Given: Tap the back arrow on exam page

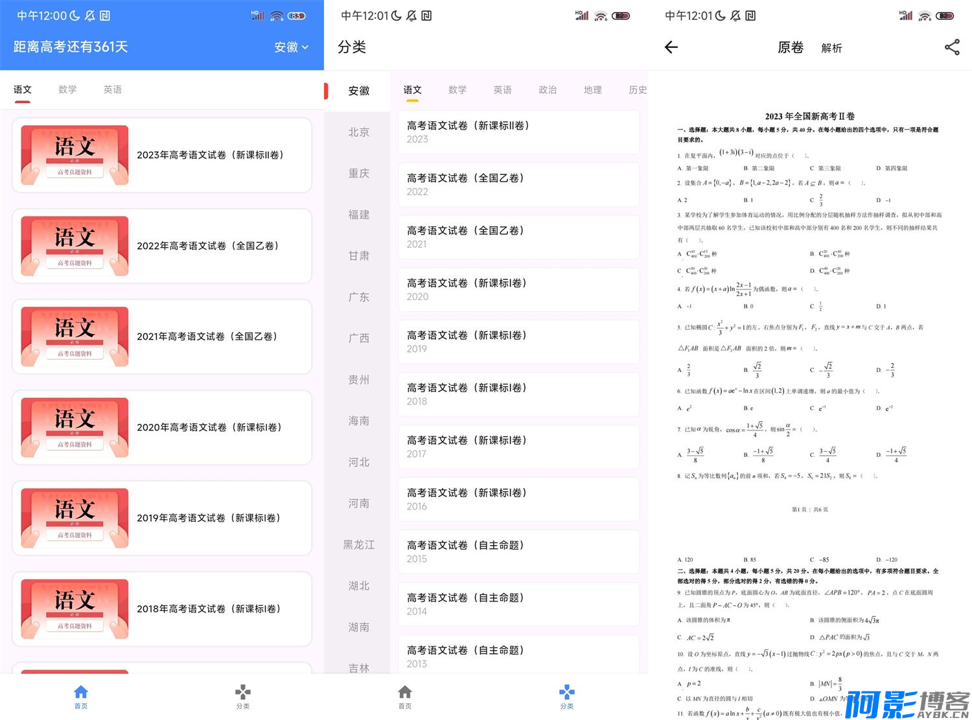Looking at the screenshot, I should (671, 47).
